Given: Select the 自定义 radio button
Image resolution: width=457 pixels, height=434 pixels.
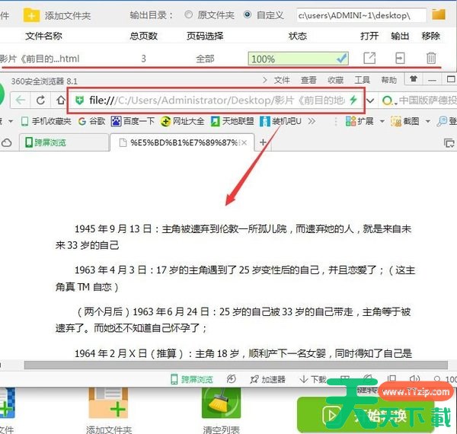Looking at the screenshot, I should coord(248,14).
